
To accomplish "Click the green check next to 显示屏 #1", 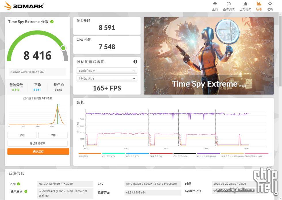I will click(x=26, y=192).
